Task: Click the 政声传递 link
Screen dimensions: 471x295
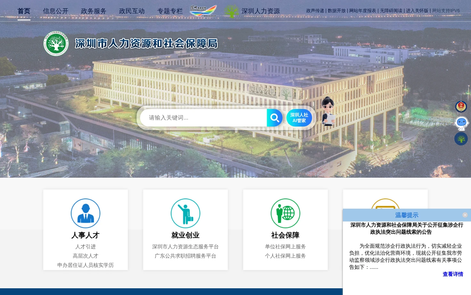Action: point(315,11)
